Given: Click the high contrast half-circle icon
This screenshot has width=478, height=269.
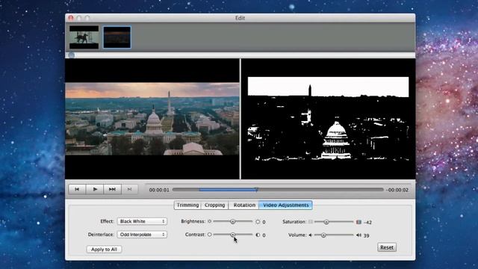Looking at the screenshot, I should 258,235.
